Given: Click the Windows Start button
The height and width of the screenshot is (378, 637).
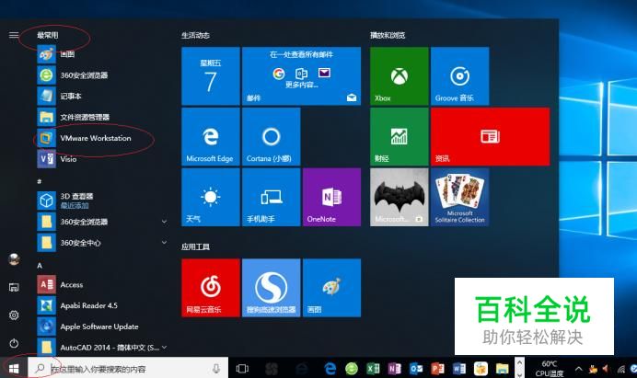Looking at the screenshot, I should (x=14, y=369).
